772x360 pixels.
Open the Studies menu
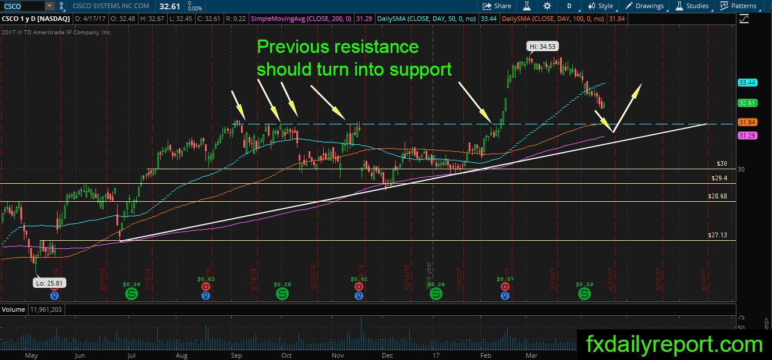click(692, 6)
